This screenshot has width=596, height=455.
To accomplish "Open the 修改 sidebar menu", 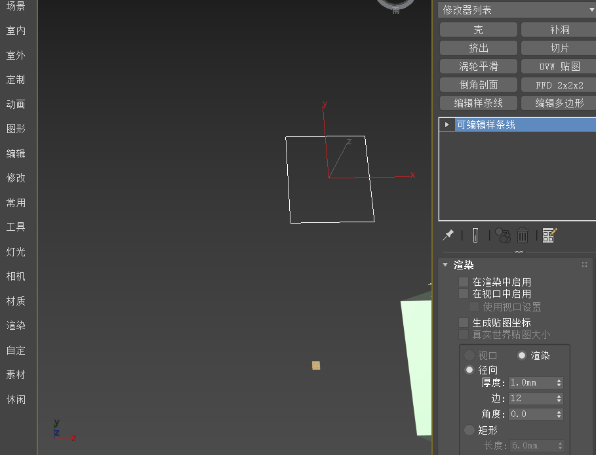I will [x=16, y=178].
